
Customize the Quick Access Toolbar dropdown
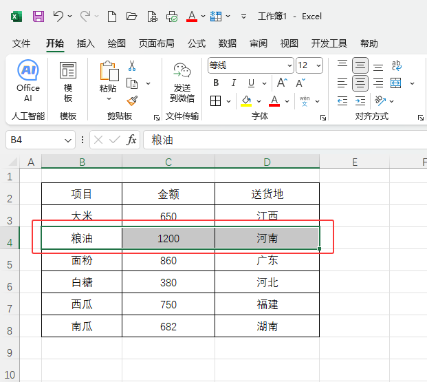pyautogui.click(x=243, y=17)
